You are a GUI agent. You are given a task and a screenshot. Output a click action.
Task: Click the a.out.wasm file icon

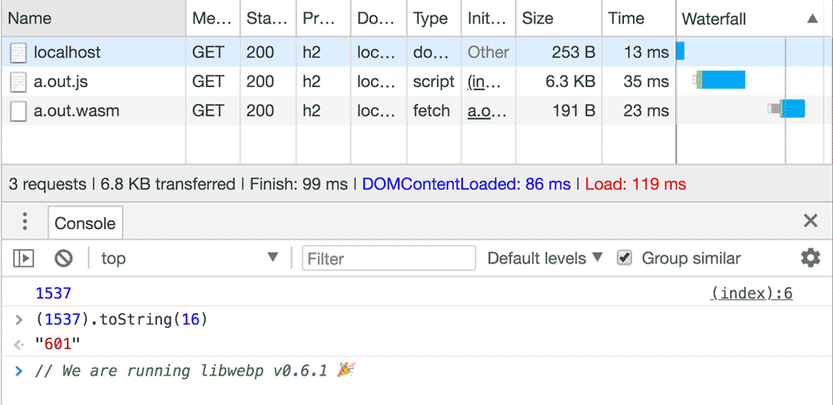[18, 111]
